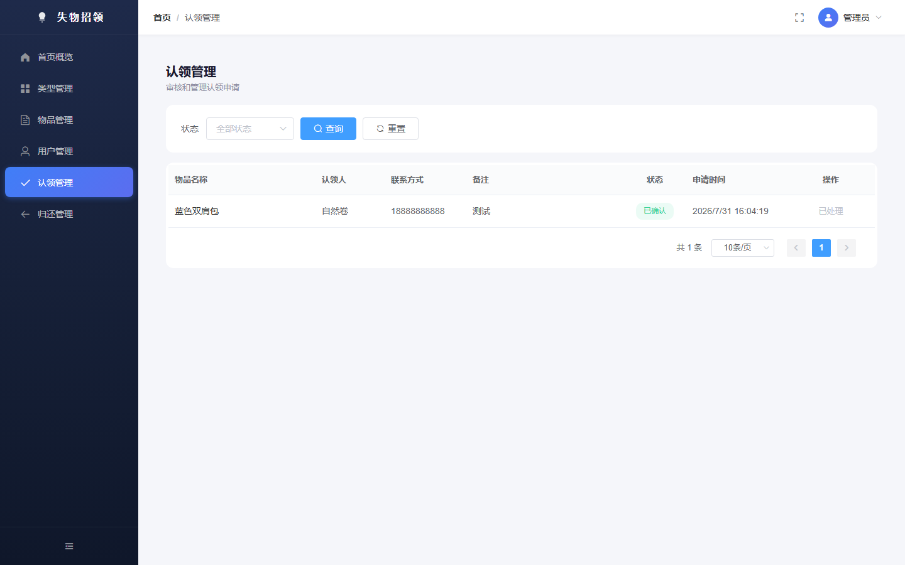This screenshot has width=905, height=565.
Task: Click the home icon beside 首页概览
Action: pos(25,57)
